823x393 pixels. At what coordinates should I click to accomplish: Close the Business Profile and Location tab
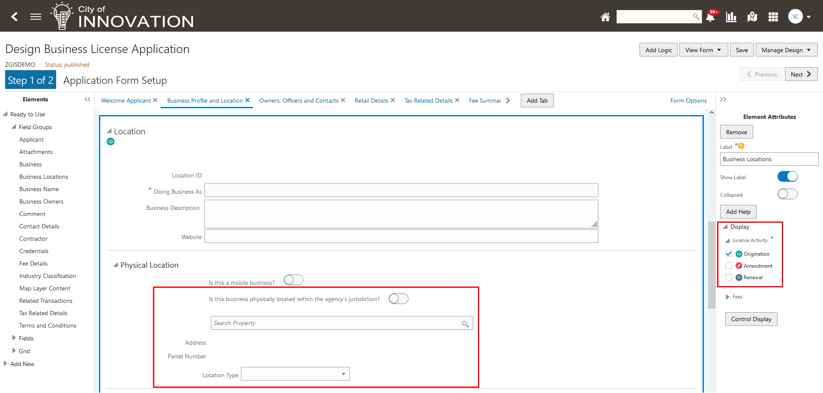(x=247, y=100)
